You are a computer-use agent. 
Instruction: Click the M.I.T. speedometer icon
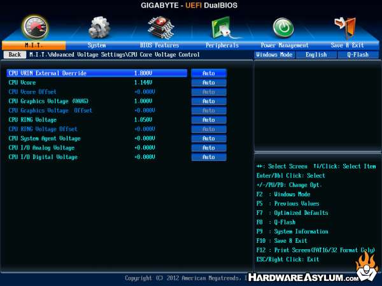pos(36,27)
